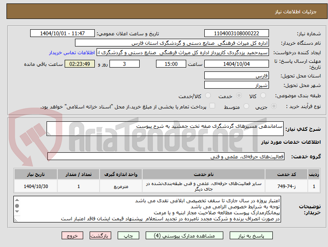This screenshot has height=247, width=328.
Task: Click the down arrow of notes scrollbar
Action: (17, 211)
